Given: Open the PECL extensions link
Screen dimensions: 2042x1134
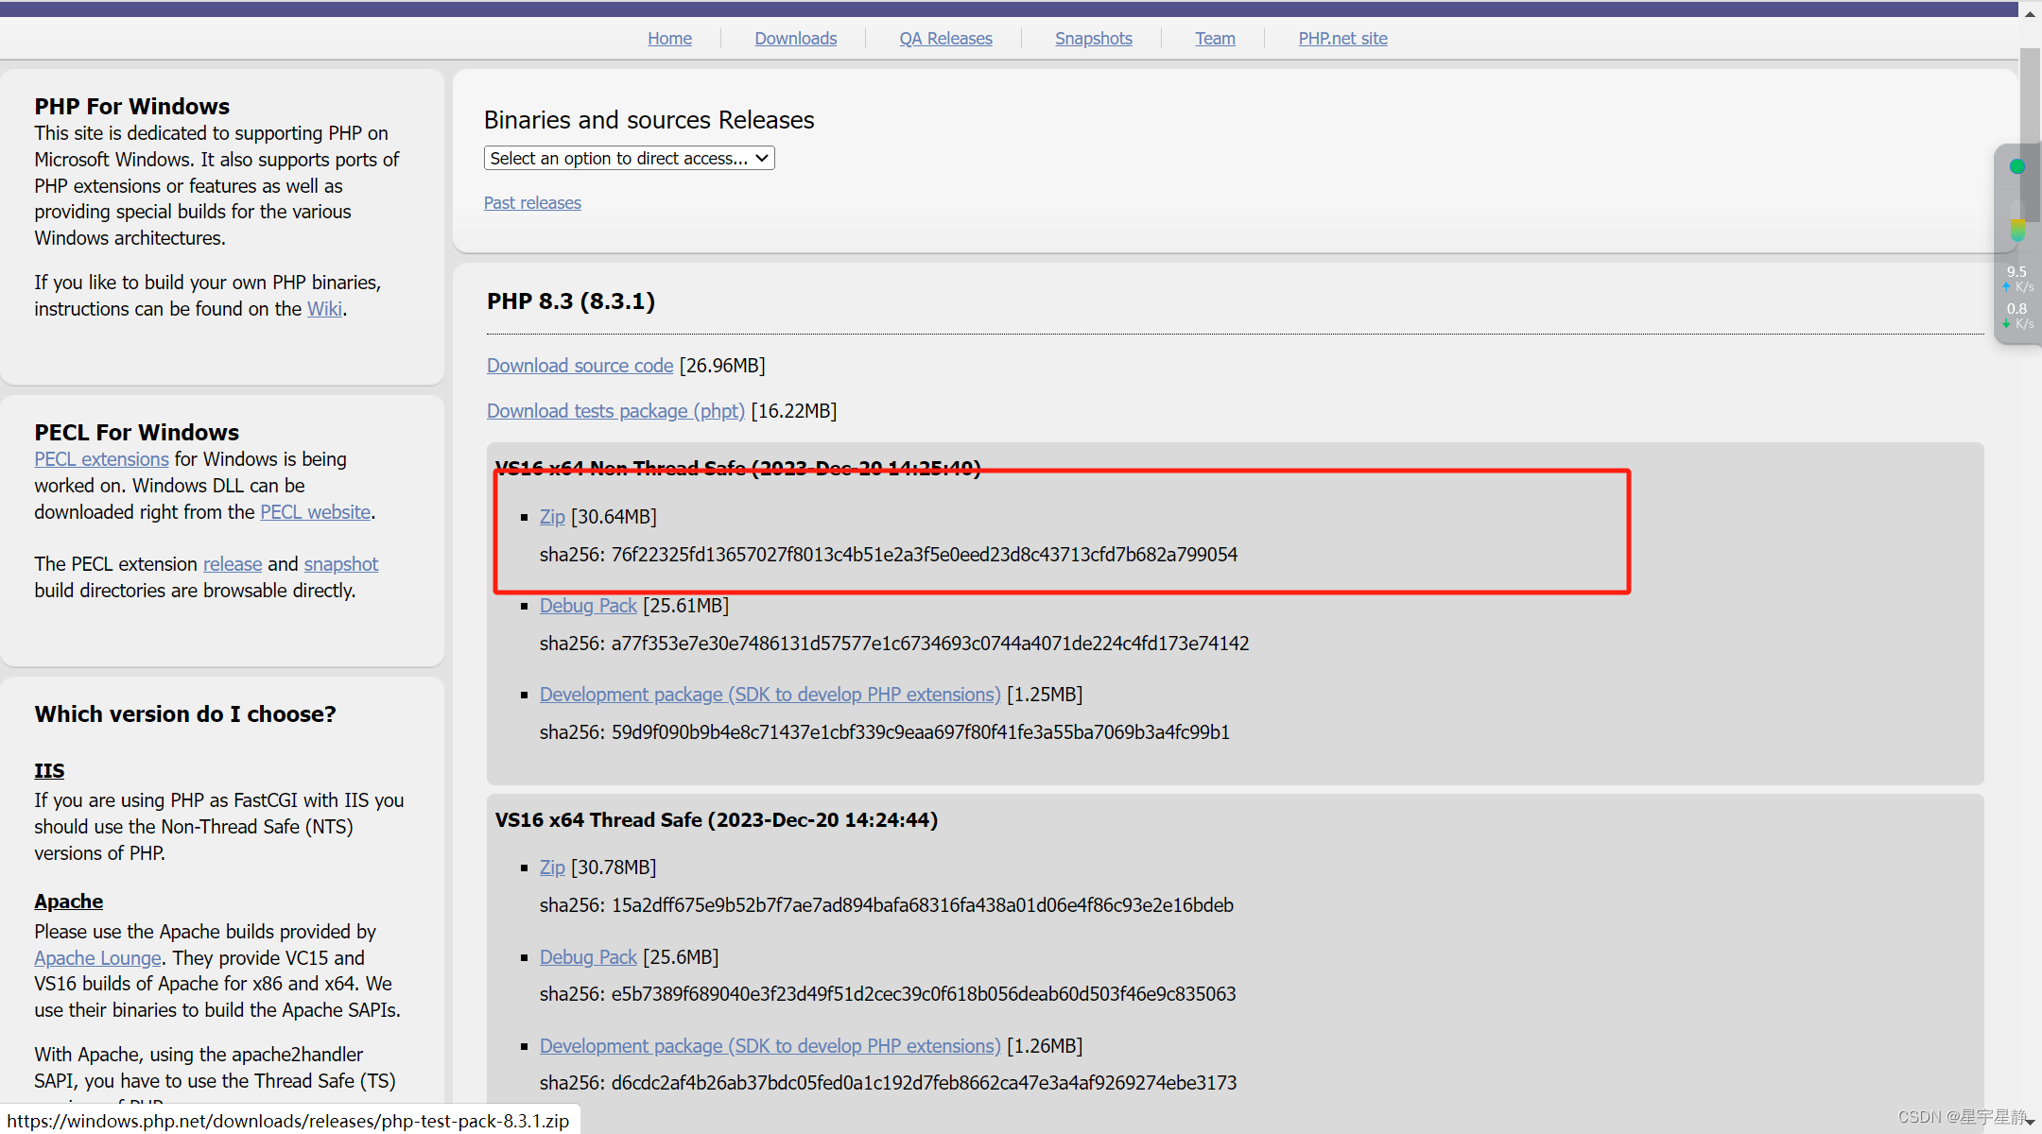Looking at the screenshot, I should pyautogui.click(x=101, y=459).
